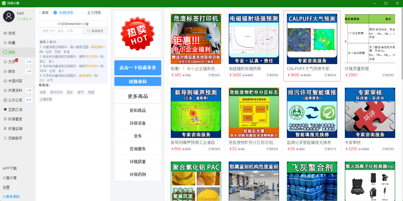Screen dimensions: 403x201
Task: Click the ¥3600 price of CALPUFF product
Action: (x=293, y=75)
